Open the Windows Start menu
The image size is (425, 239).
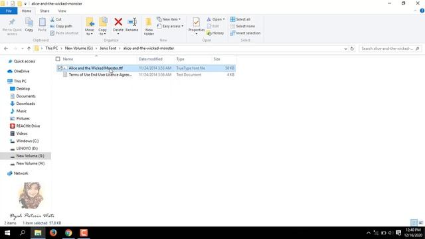(x=7, y=233)
